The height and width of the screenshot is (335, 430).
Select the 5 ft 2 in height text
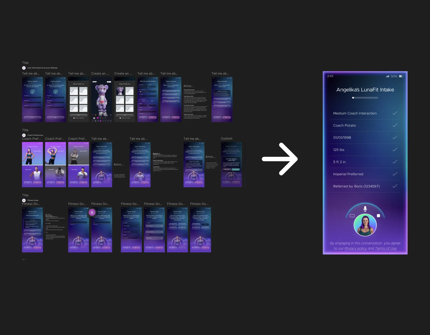pos(339,162)
